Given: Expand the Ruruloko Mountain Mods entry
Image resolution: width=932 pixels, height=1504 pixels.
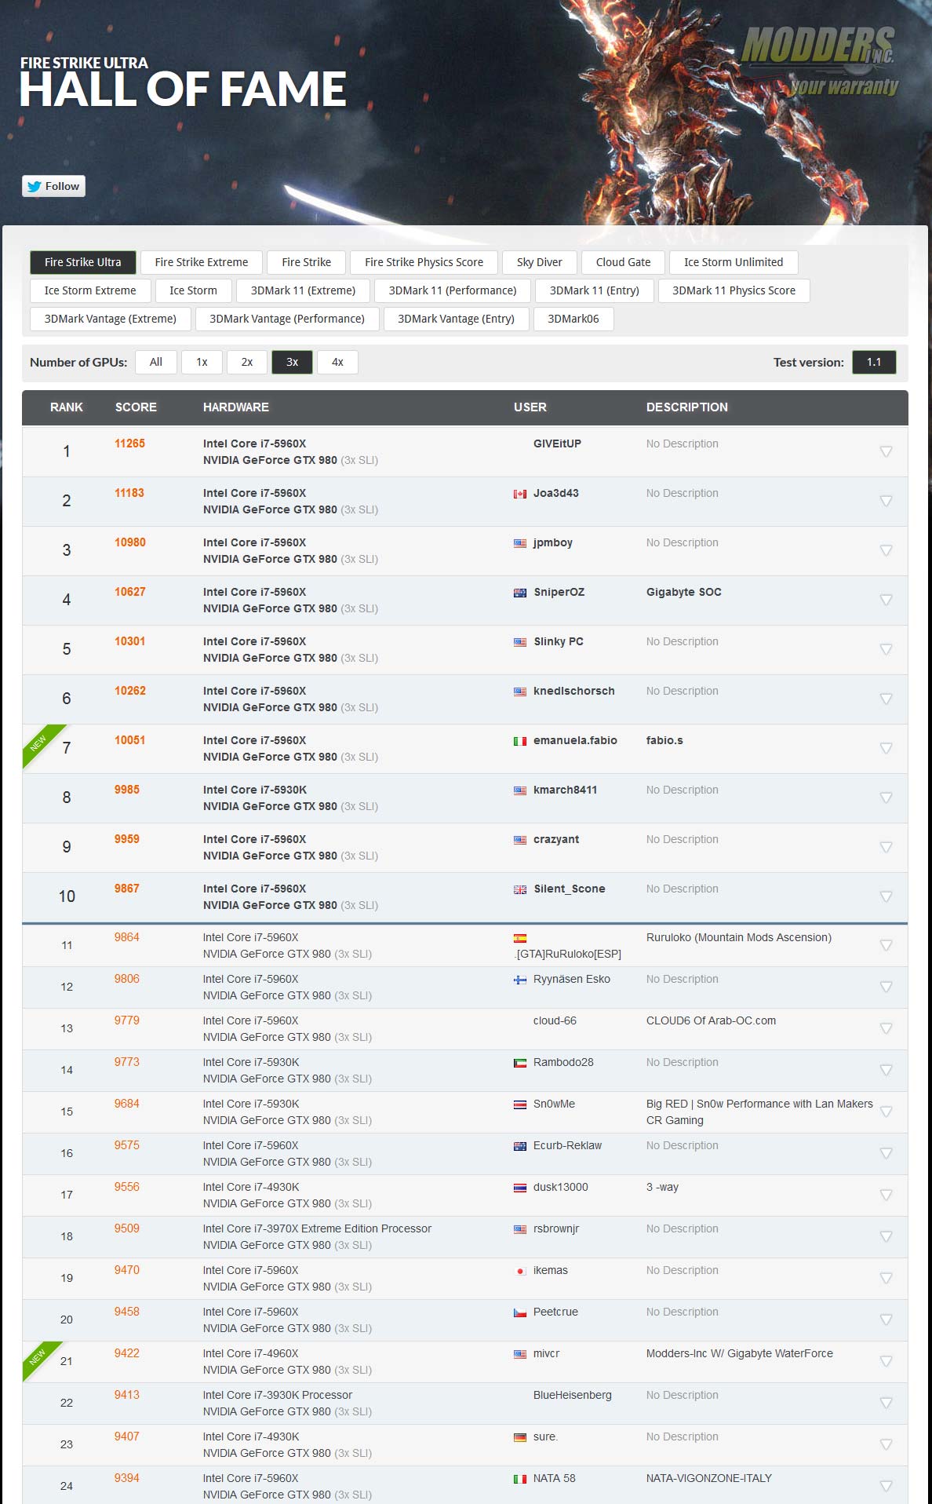Looking at the screenshot, I should click(x=886, y=945).
